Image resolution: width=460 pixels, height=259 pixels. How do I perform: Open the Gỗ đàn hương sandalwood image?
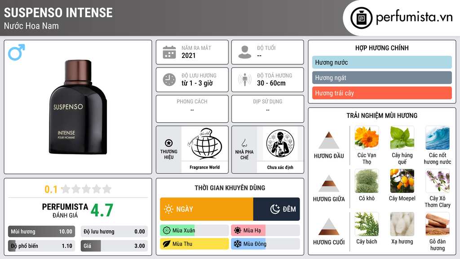[438, 224]
